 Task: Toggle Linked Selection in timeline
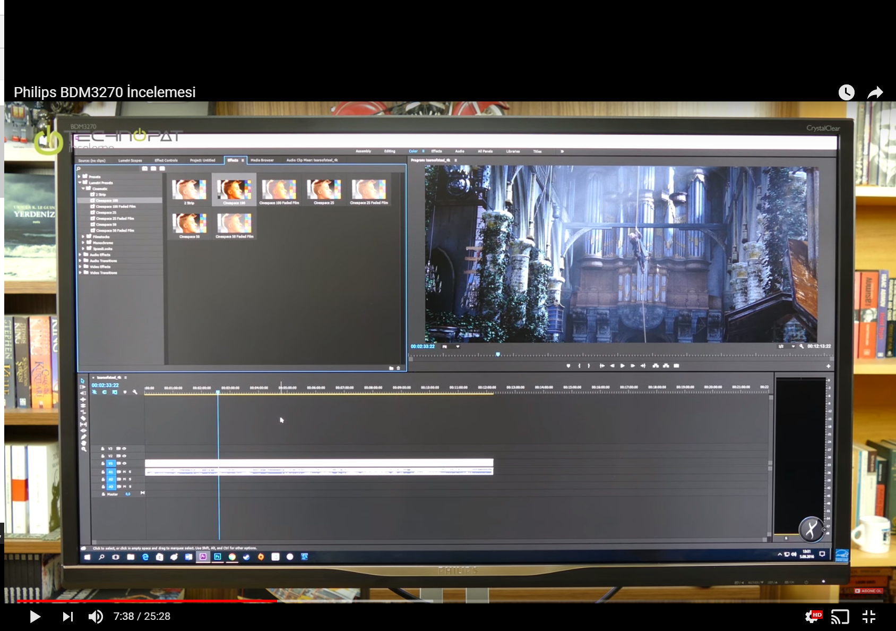point(115,393)
